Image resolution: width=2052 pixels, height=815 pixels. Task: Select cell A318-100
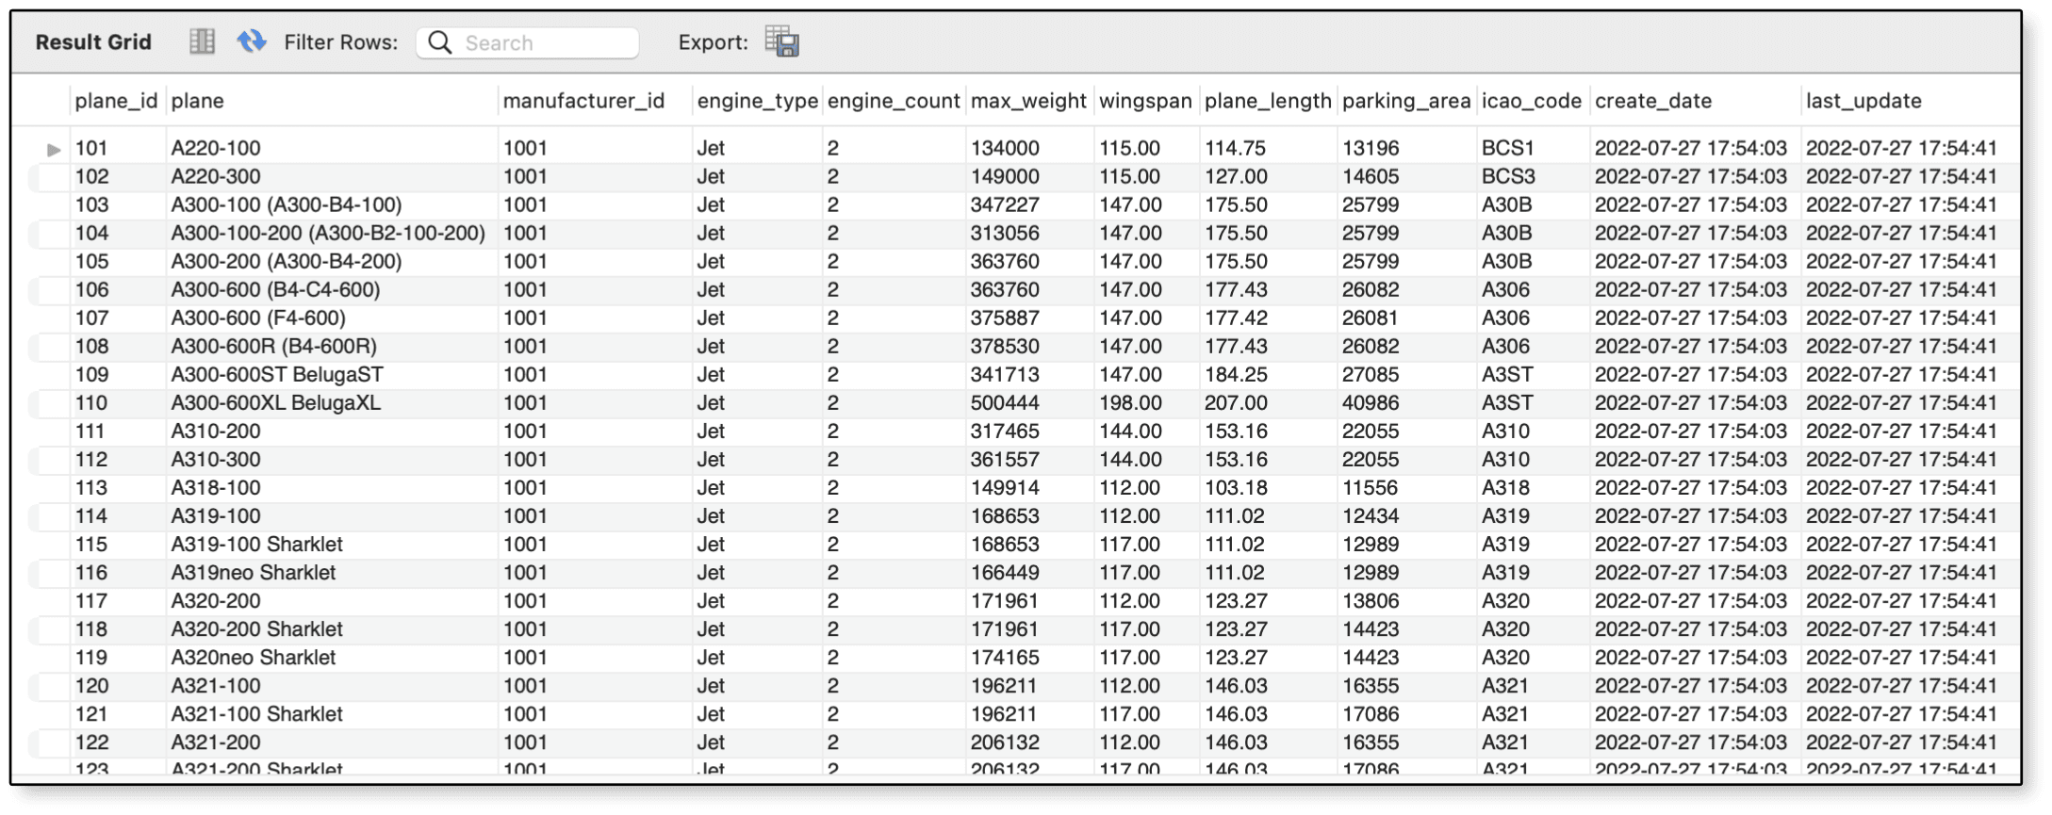216,487
